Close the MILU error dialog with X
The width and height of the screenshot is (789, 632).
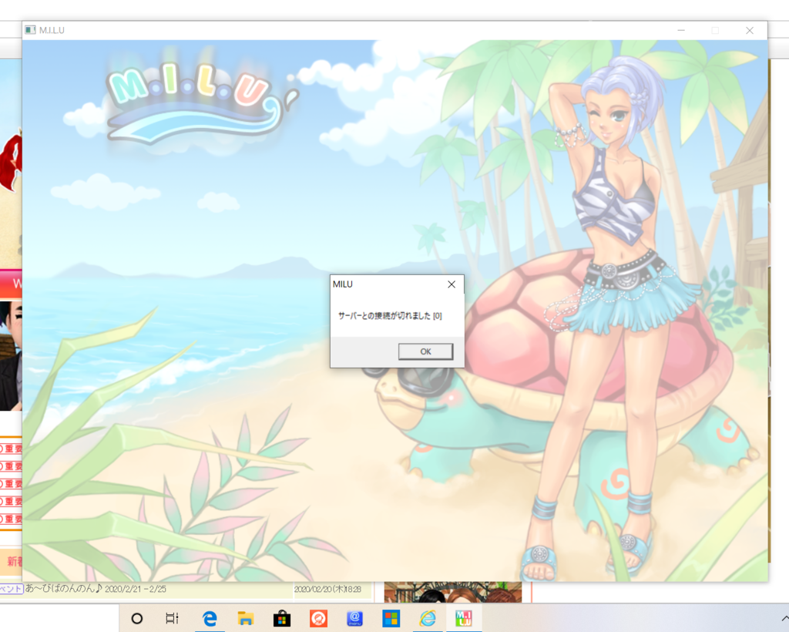tap(452, 284)
